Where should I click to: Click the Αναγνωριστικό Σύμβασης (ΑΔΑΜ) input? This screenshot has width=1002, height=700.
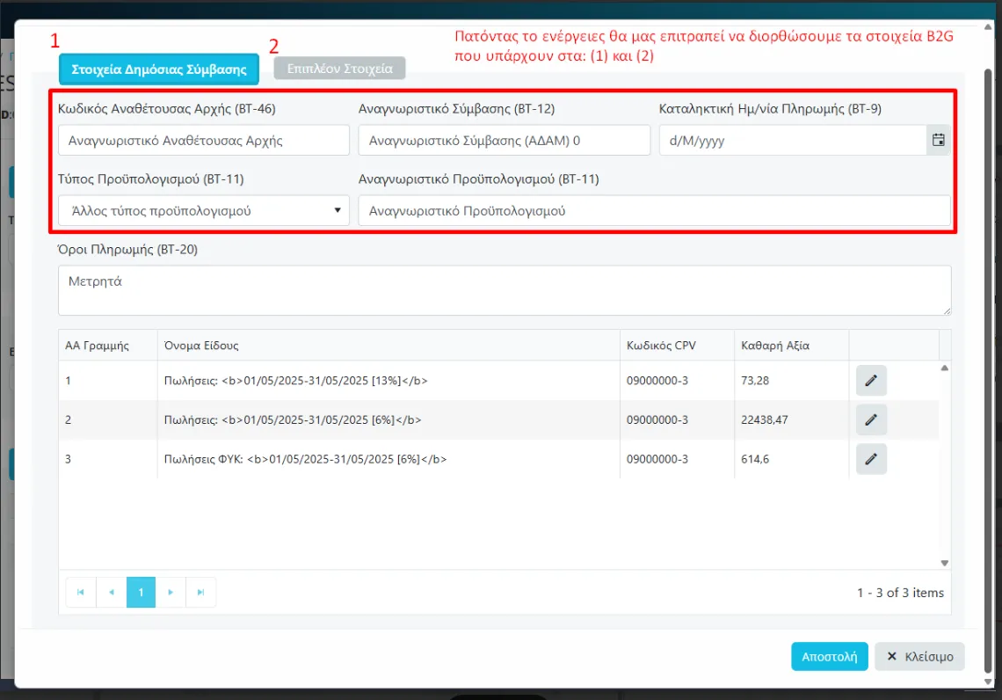[504, 141]
